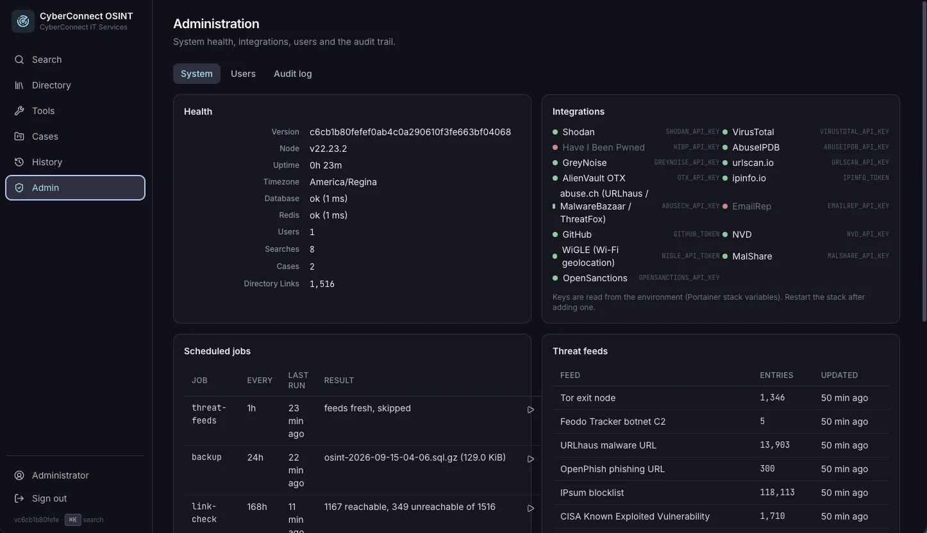Switch to the System tab
This screenshot has height=533, width=927.
coord(197,74)
